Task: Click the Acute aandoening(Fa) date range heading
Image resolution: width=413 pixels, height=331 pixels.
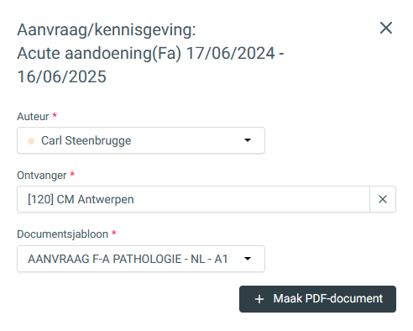Action: 150,65
